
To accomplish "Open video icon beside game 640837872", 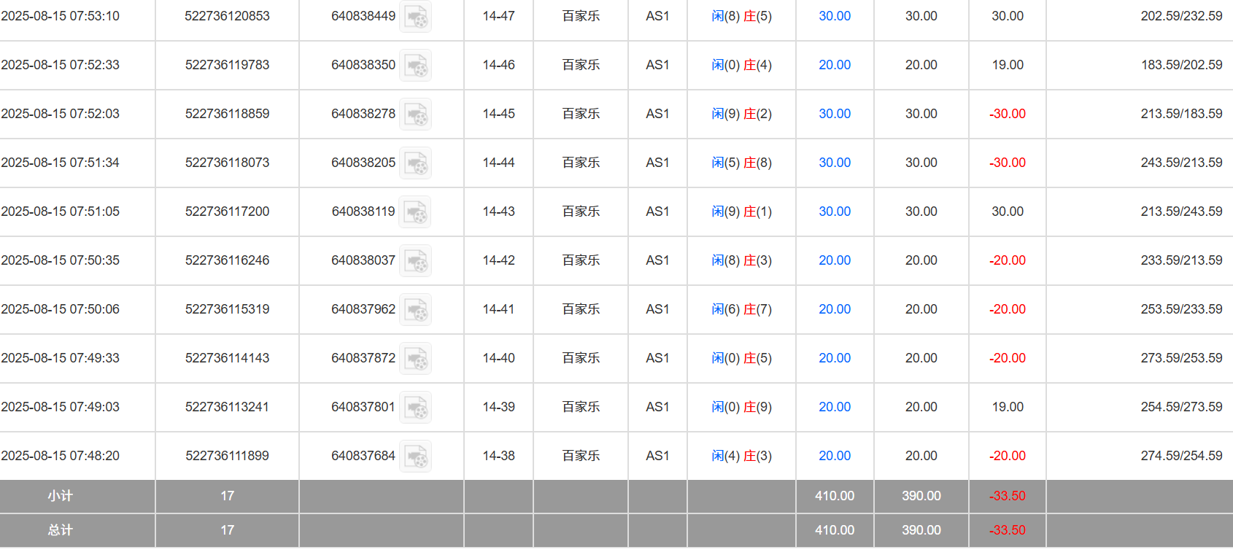I will pos(416,359).
